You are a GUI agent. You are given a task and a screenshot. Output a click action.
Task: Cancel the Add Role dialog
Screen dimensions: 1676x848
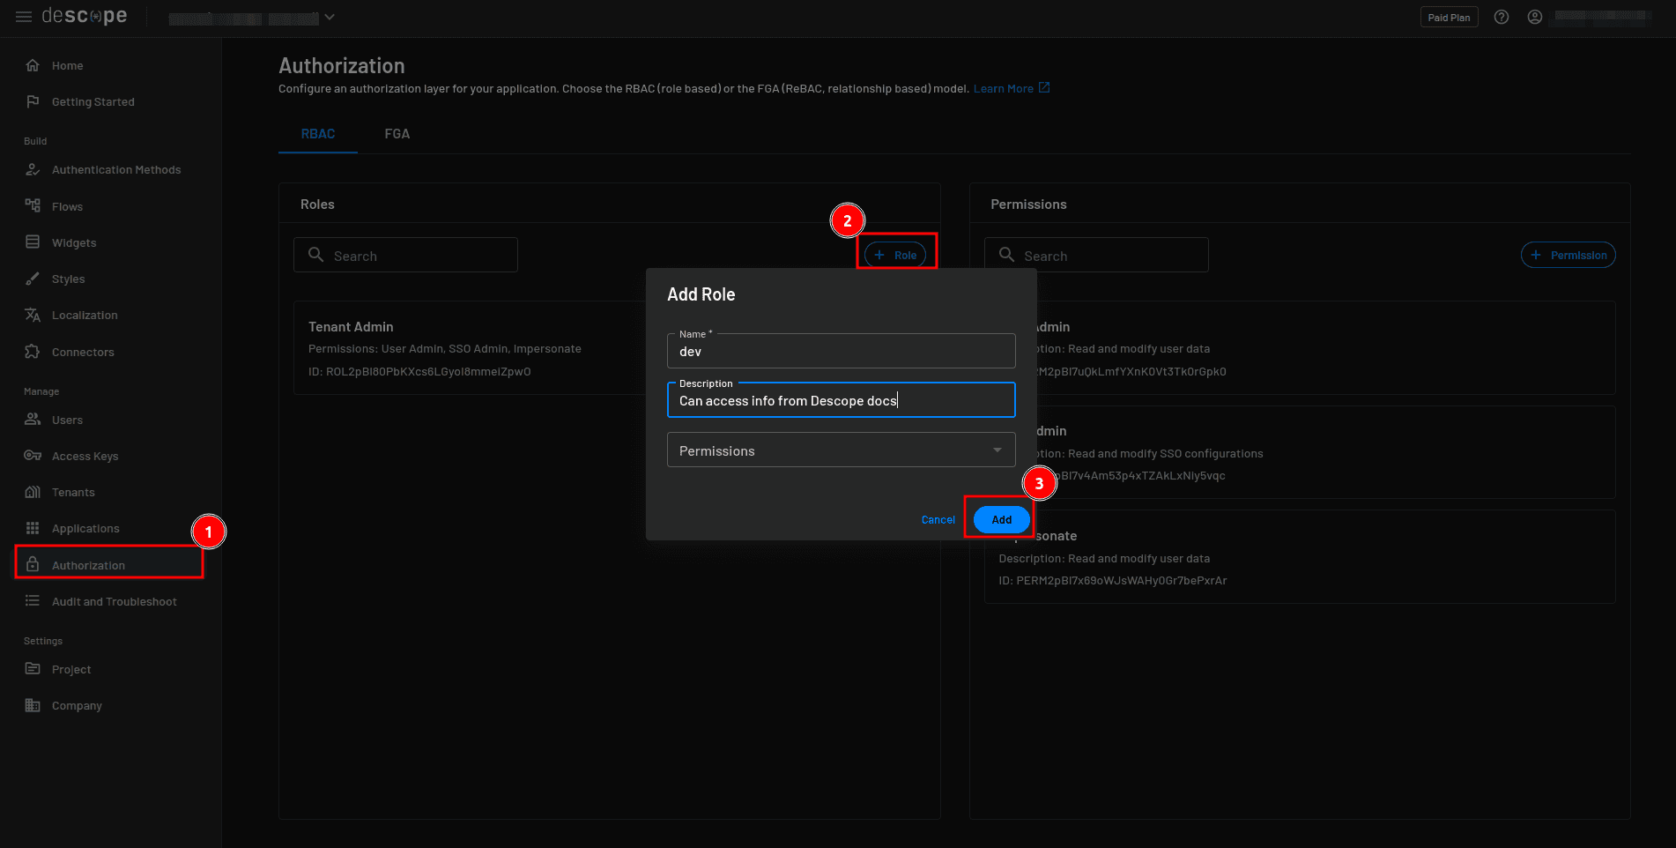(938, 520)
